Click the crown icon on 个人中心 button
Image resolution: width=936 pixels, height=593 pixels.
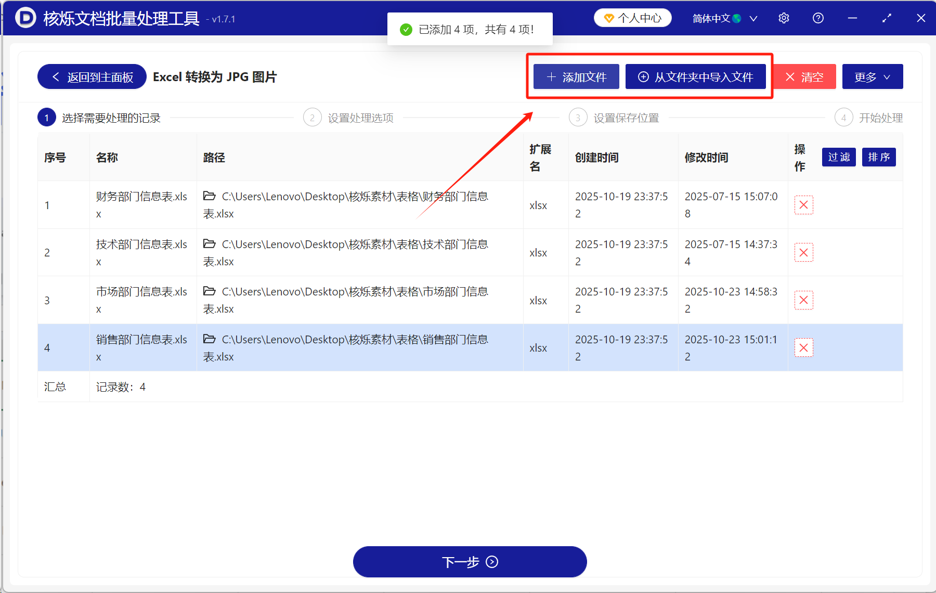pyautogui.click(x=607, y=17)
